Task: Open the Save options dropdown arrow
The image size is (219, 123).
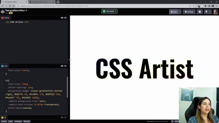Action: pos(180,12)
